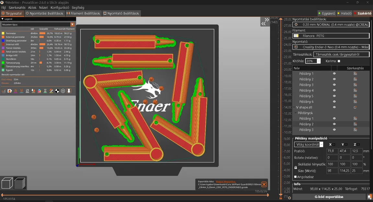The height and width of the screenshot is (202, 373).
Task: Click the lock icon under the layer slider
Action: (x=281, y=197)
